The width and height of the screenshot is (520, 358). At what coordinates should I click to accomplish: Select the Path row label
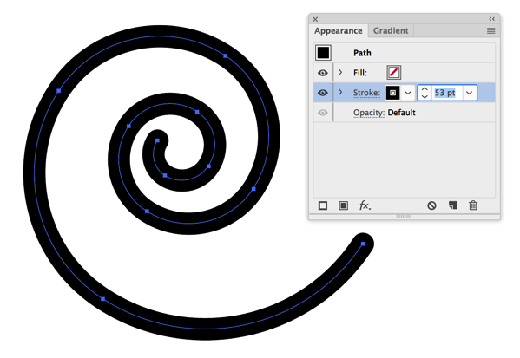pyautogui.click(x=362, y=53)
